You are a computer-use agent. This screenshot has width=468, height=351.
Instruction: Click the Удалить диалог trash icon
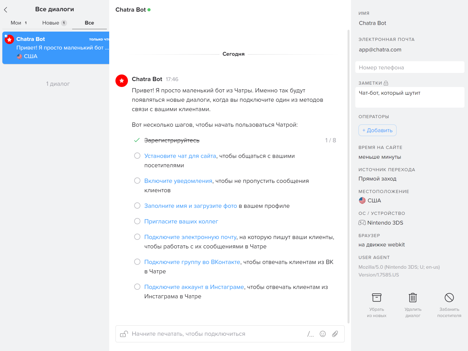[413, 298]
